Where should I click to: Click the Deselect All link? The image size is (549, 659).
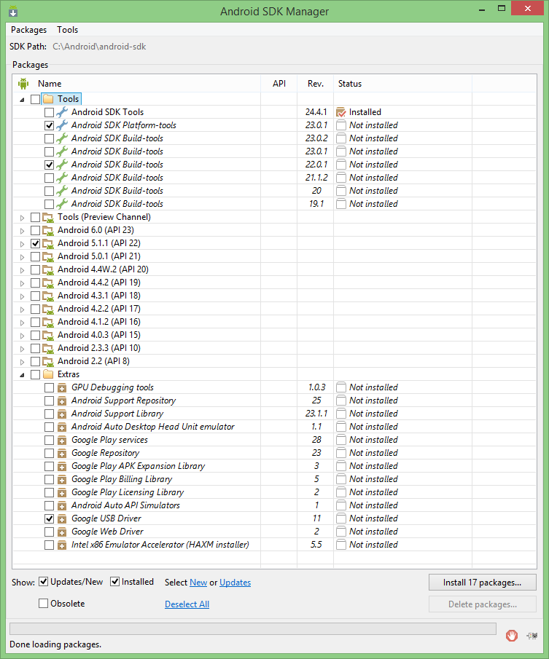coord(187,604)
